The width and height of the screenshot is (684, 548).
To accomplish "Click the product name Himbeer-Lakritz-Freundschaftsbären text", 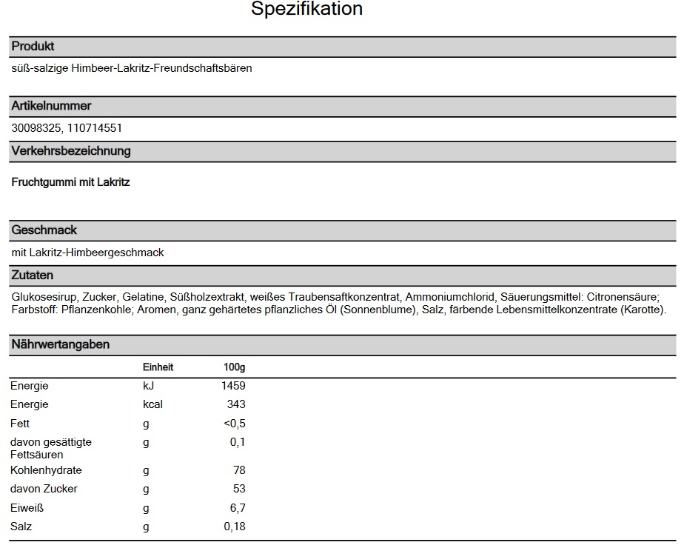I will coord(132,69).
